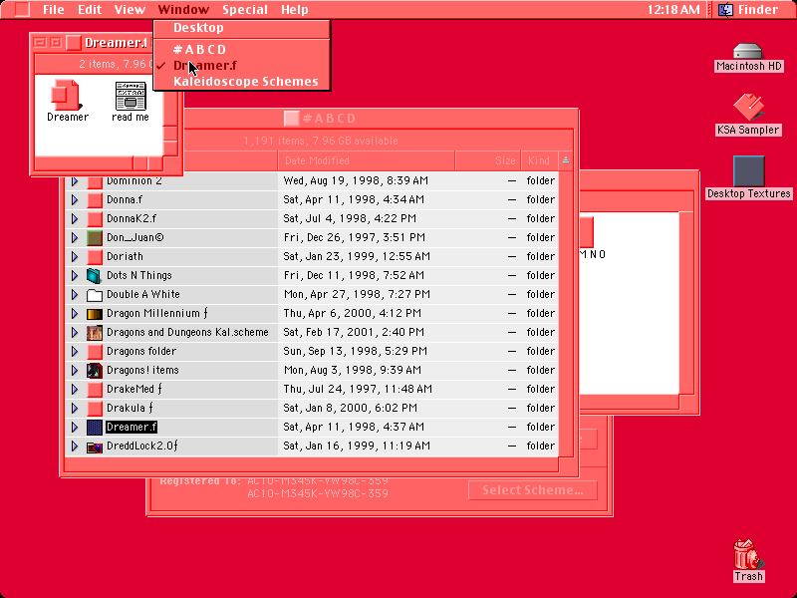797x598 pixels.
Task: Open the Help menu
Action: point(295,10)
